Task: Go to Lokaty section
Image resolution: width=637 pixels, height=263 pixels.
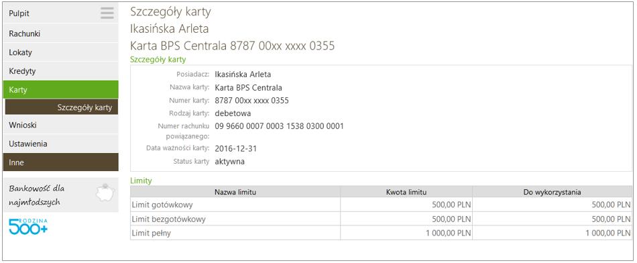Action: pos(60,52)
